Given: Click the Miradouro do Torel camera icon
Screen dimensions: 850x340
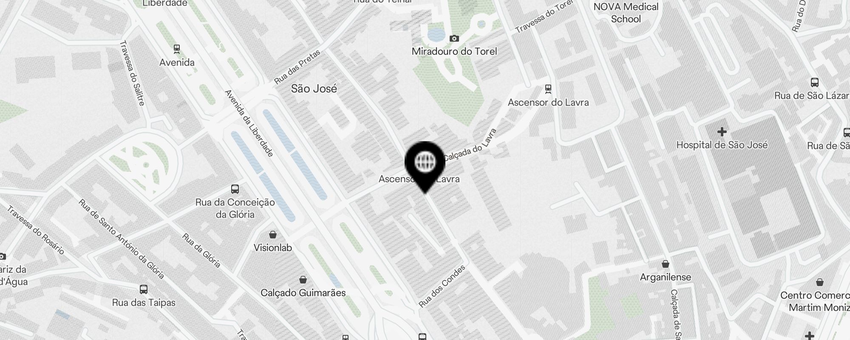Looking at the screenshot, I should pyautogui.click(x=454, y=39).
